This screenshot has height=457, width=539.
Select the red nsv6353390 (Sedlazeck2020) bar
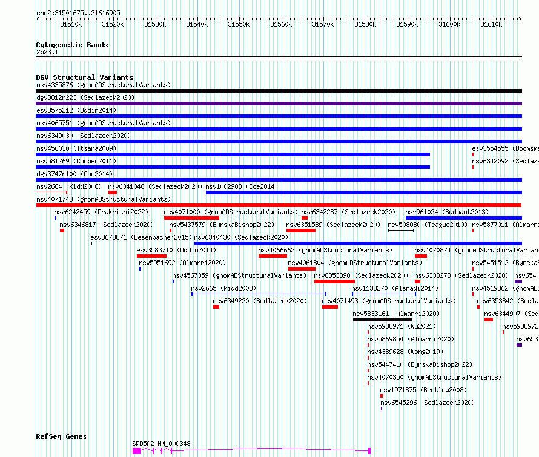pos(334,281)
